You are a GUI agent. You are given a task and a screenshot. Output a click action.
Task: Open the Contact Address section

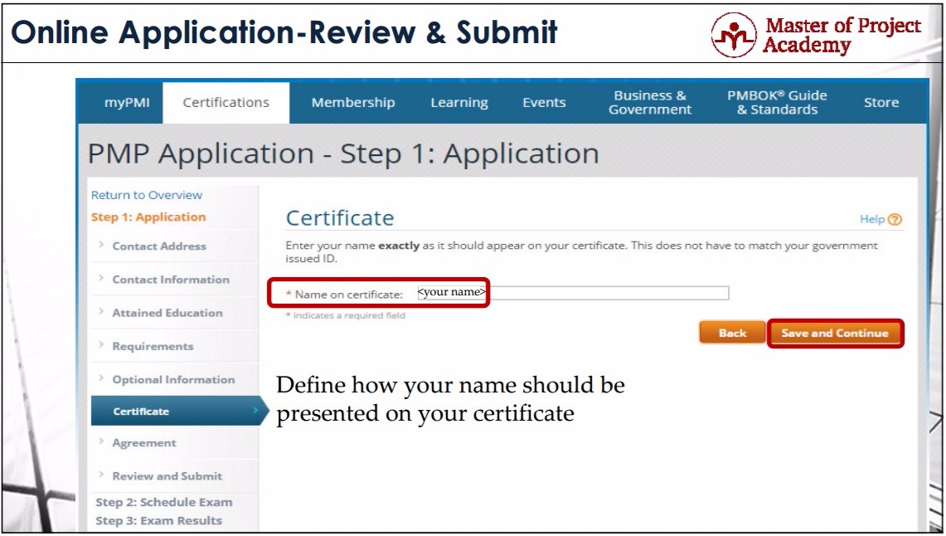coord(159,246)
